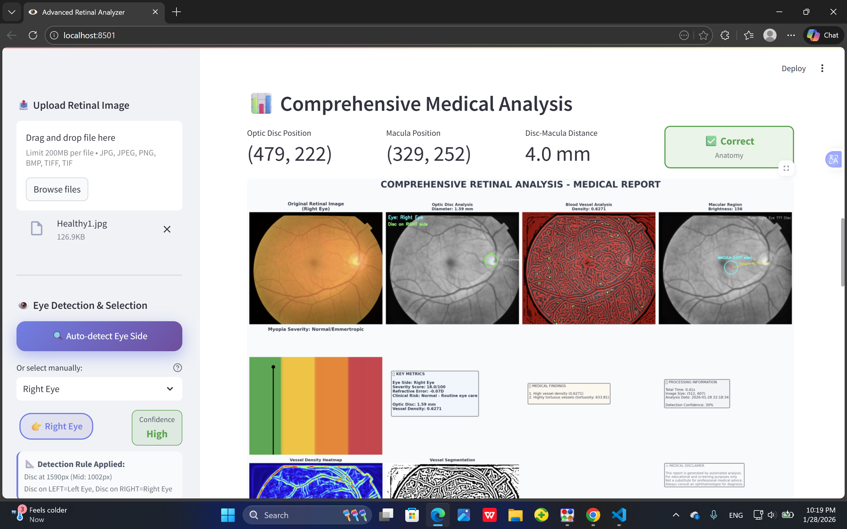847x529 pixels.
Task: Add page to favorites with star icon
Action: point(703,35)
